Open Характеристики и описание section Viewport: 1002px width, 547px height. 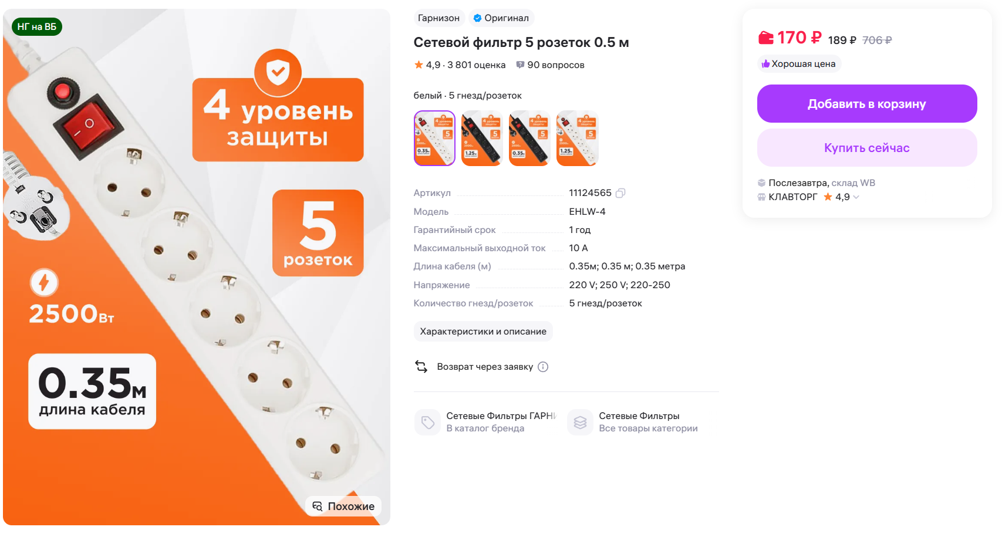pyautogui.click(x=483, y=332)
